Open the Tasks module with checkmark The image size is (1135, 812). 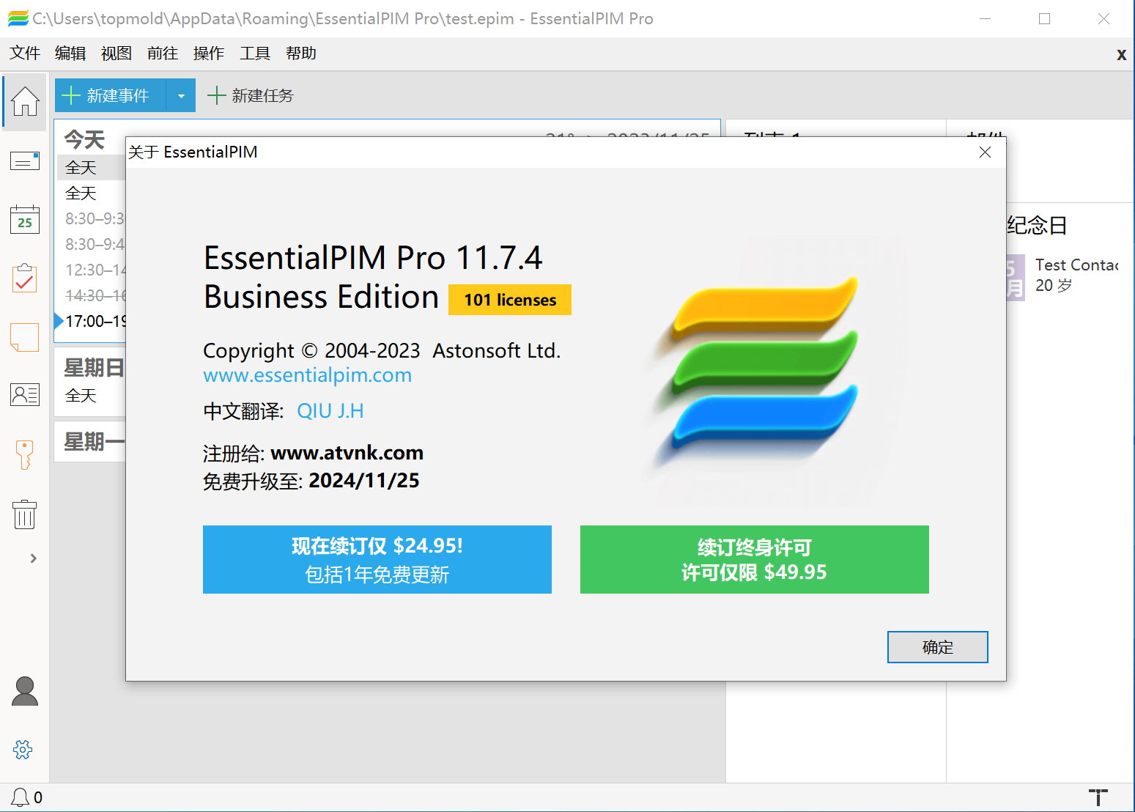coord(25,278)
